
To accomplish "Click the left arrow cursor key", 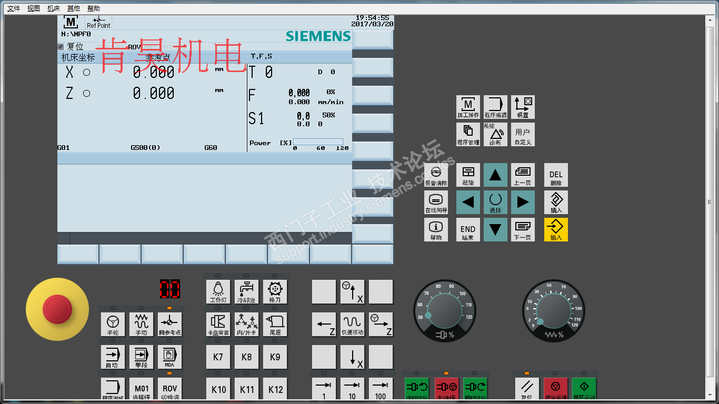I will point(468,203).
